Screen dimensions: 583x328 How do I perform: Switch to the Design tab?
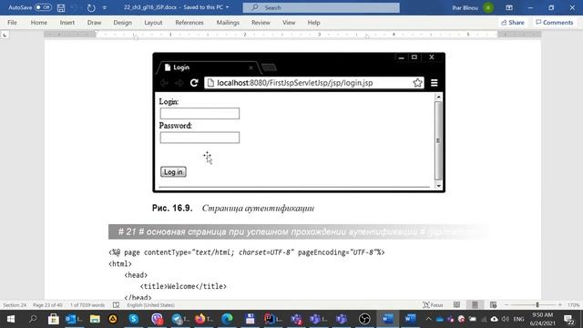coord(122,22)
